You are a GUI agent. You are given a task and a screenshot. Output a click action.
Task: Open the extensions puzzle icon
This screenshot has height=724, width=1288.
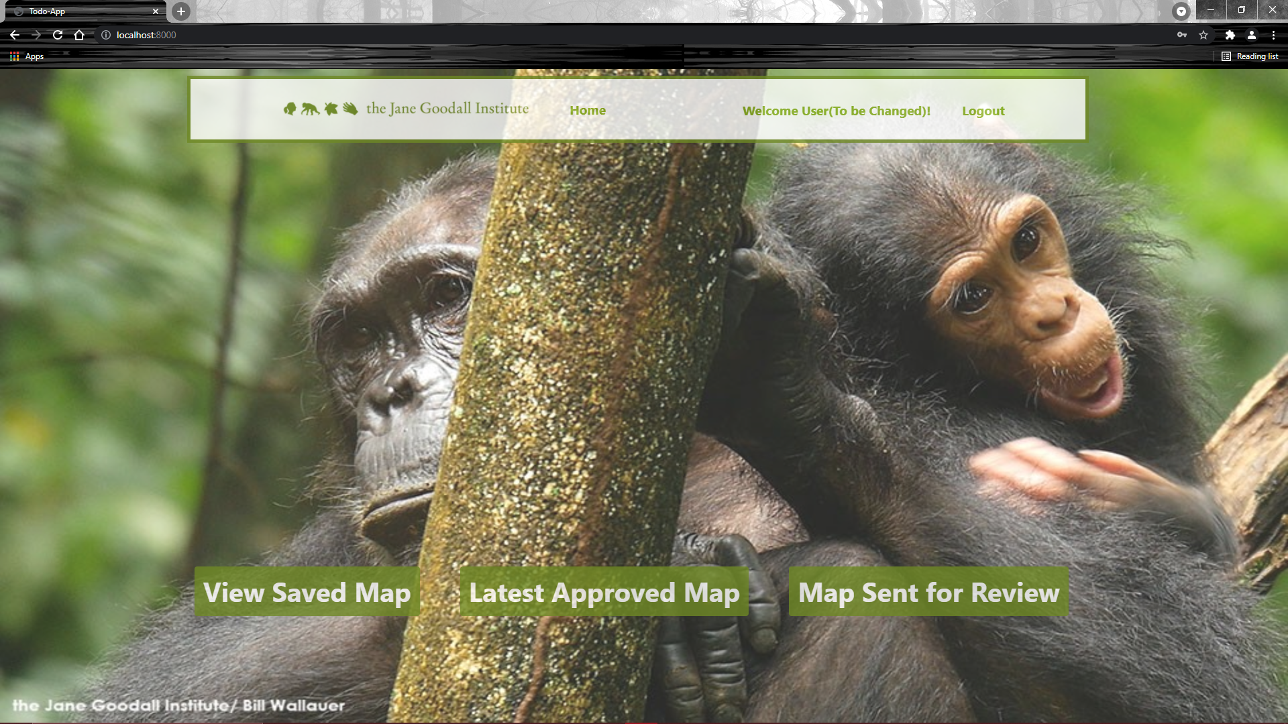1230,35
